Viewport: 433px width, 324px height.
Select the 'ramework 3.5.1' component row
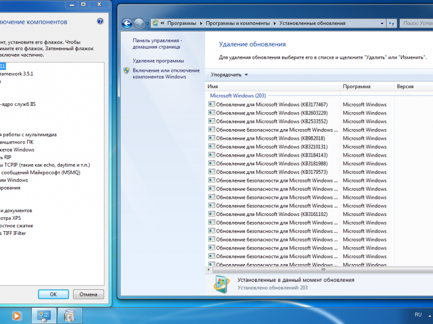click(17, 74)
